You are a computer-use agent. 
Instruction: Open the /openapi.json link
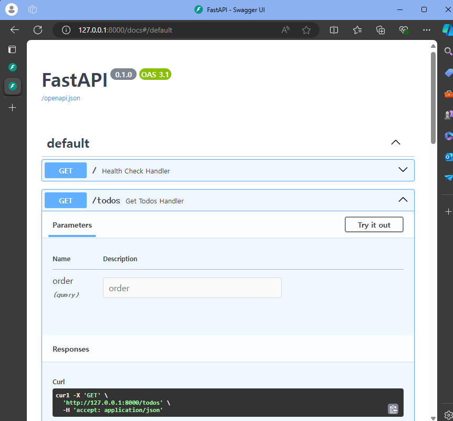pyautogui.click(x=60, y=98)
